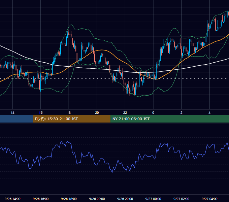229x202 pixels.
Task: Click hour label 14 on the time axis
Action: (x=12, y=113)
